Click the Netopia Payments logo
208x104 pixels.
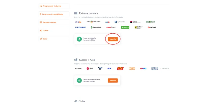(154, 68)
